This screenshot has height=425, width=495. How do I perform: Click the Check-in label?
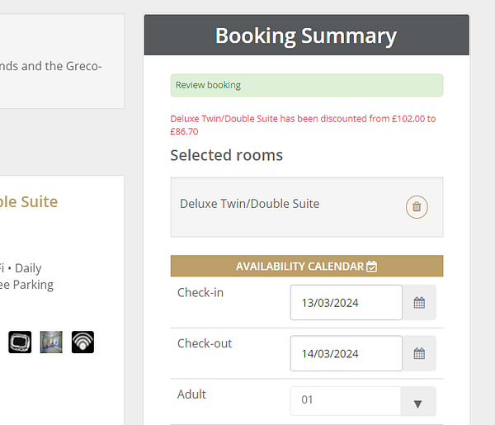[x=200, y=293]
